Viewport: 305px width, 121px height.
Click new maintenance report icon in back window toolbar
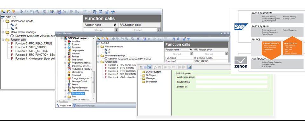(3, 12)
